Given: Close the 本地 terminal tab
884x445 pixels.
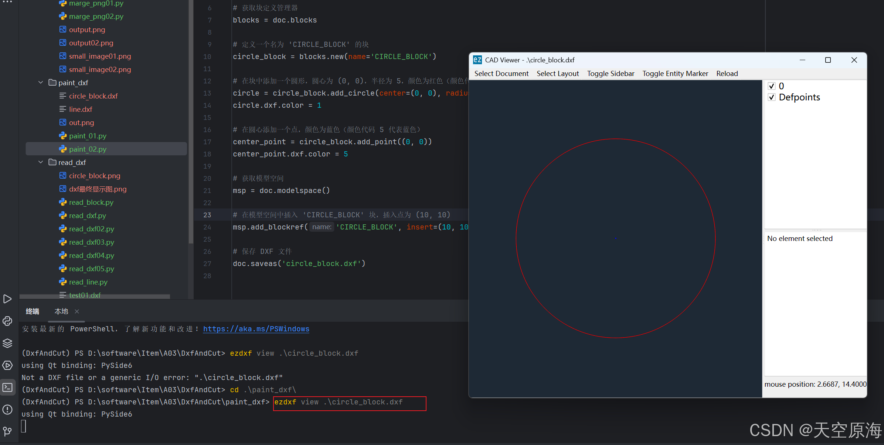Looking at the screenshot, I should click(77, 311).
